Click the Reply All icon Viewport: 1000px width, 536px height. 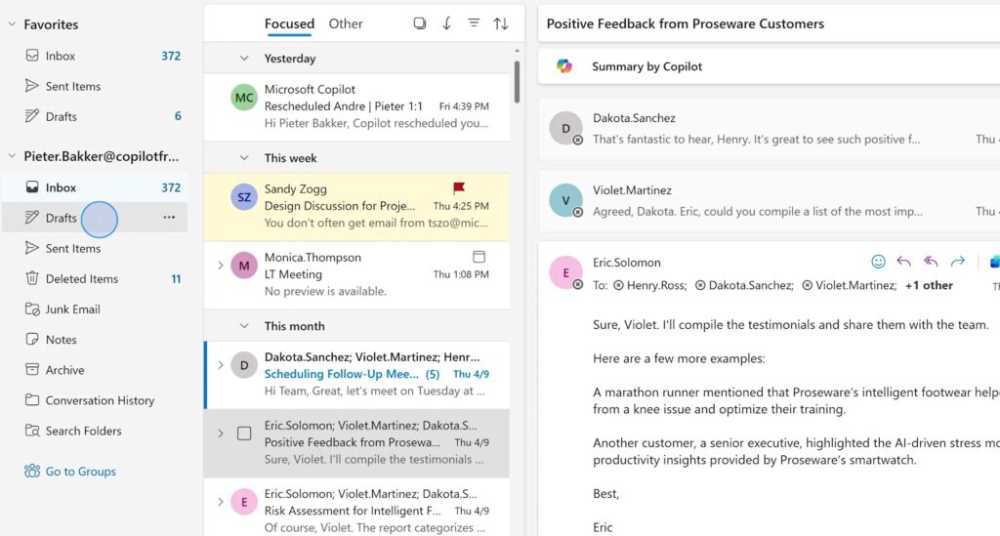click(x=931, y=262)
